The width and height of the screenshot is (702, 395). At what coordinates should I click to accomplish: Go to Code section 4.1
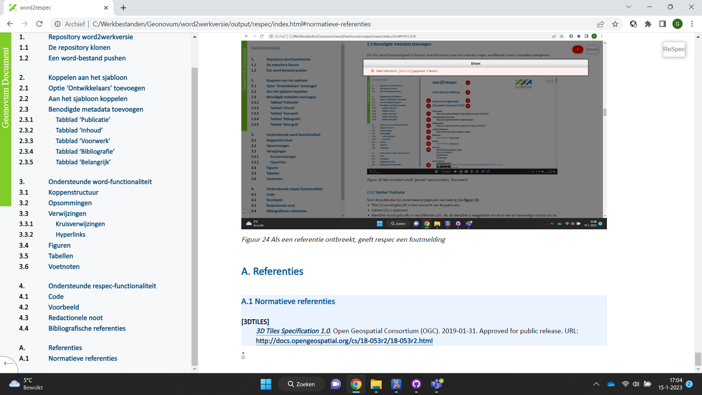56,297
